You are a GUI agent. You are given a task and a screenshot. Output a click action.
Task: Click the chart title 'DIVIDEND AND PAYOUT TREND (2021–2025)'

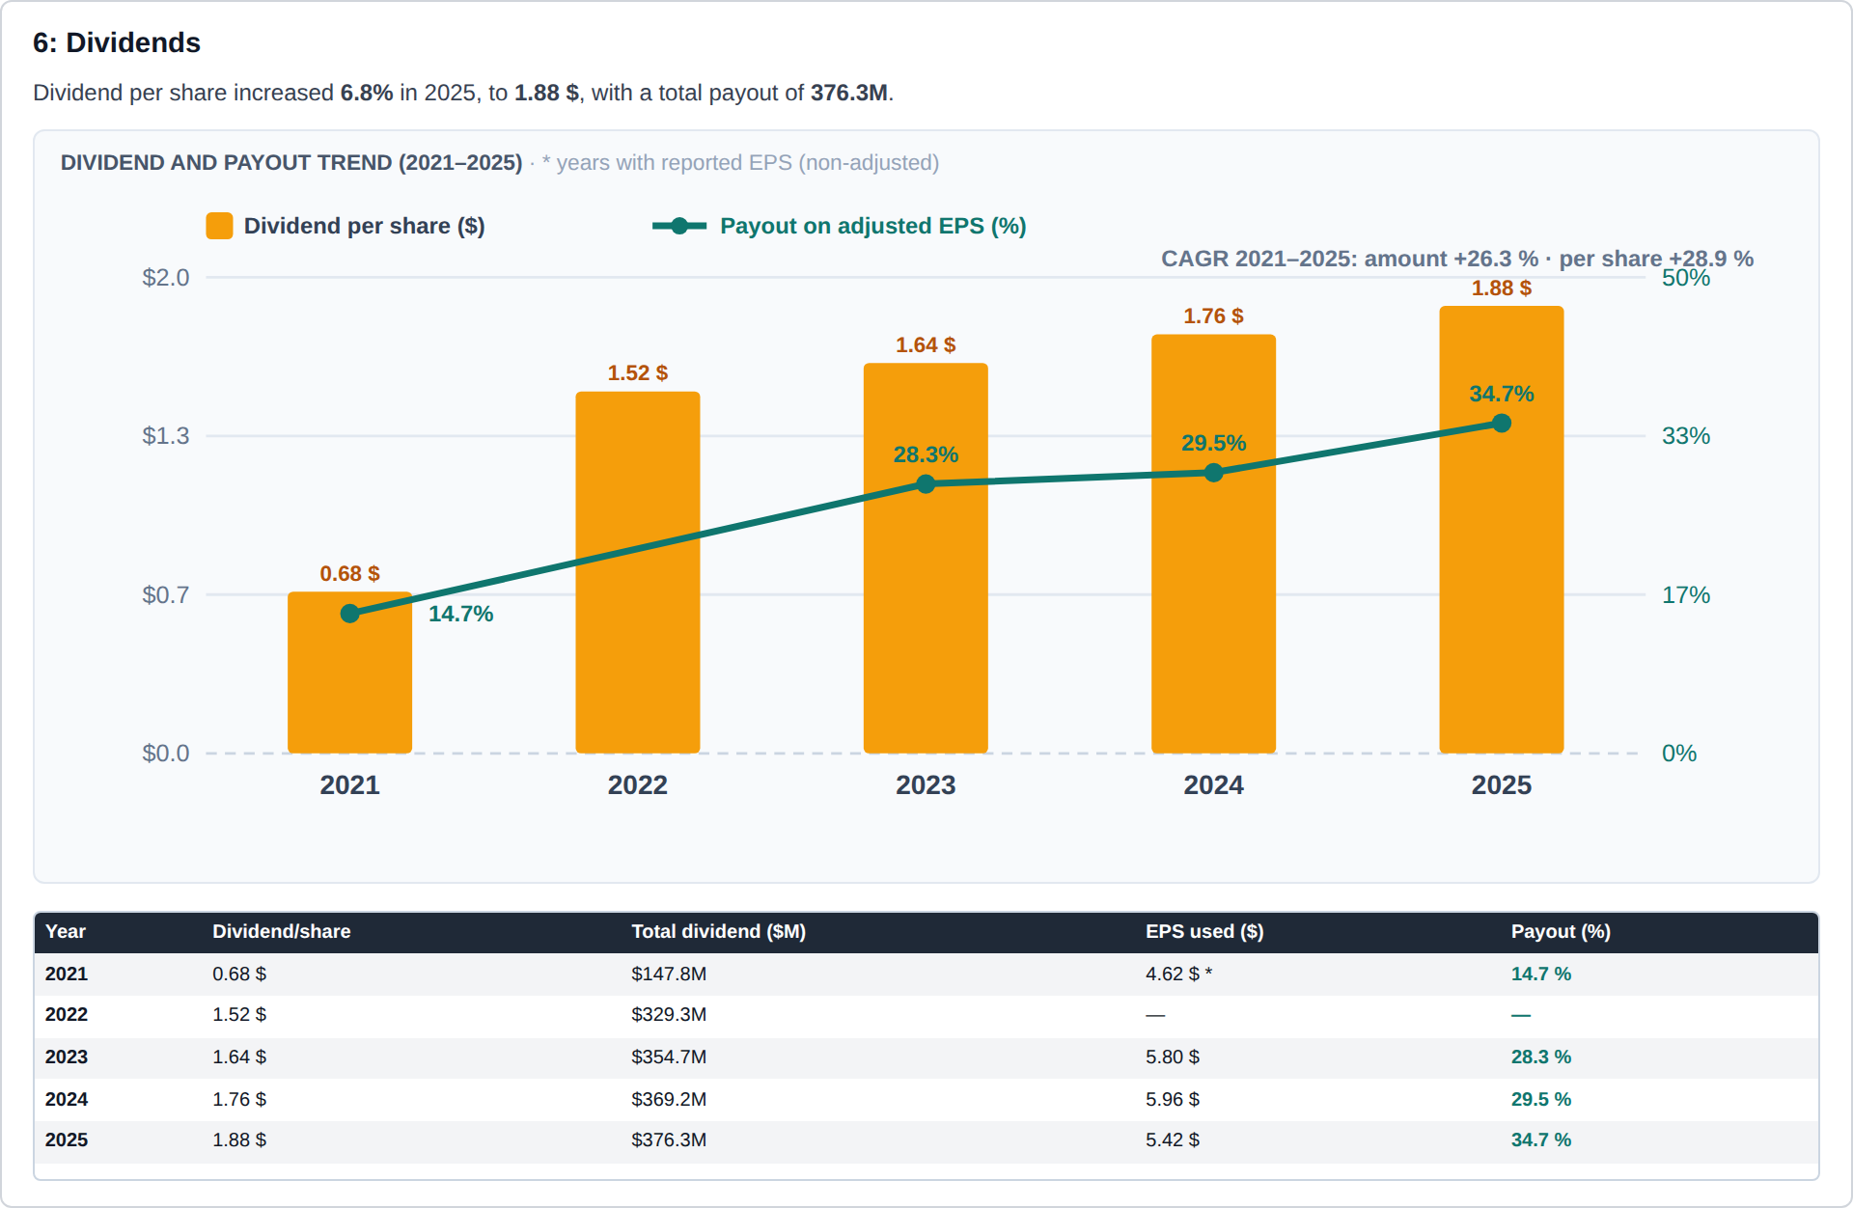tap(291, 162)
